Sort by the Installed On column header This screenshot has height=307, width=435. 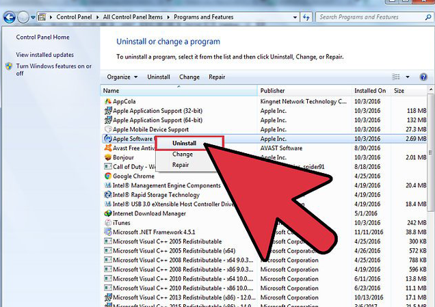pos(371,91)
